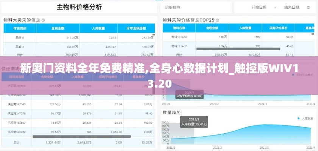Click 入库数量 header in TOP25 table
318x151 pixels.
pos(245,28)
